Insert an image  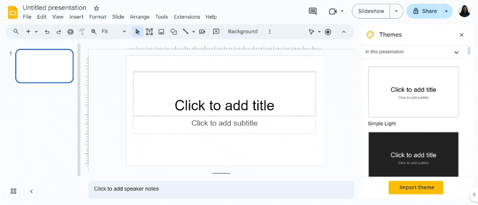pos(161,31)
